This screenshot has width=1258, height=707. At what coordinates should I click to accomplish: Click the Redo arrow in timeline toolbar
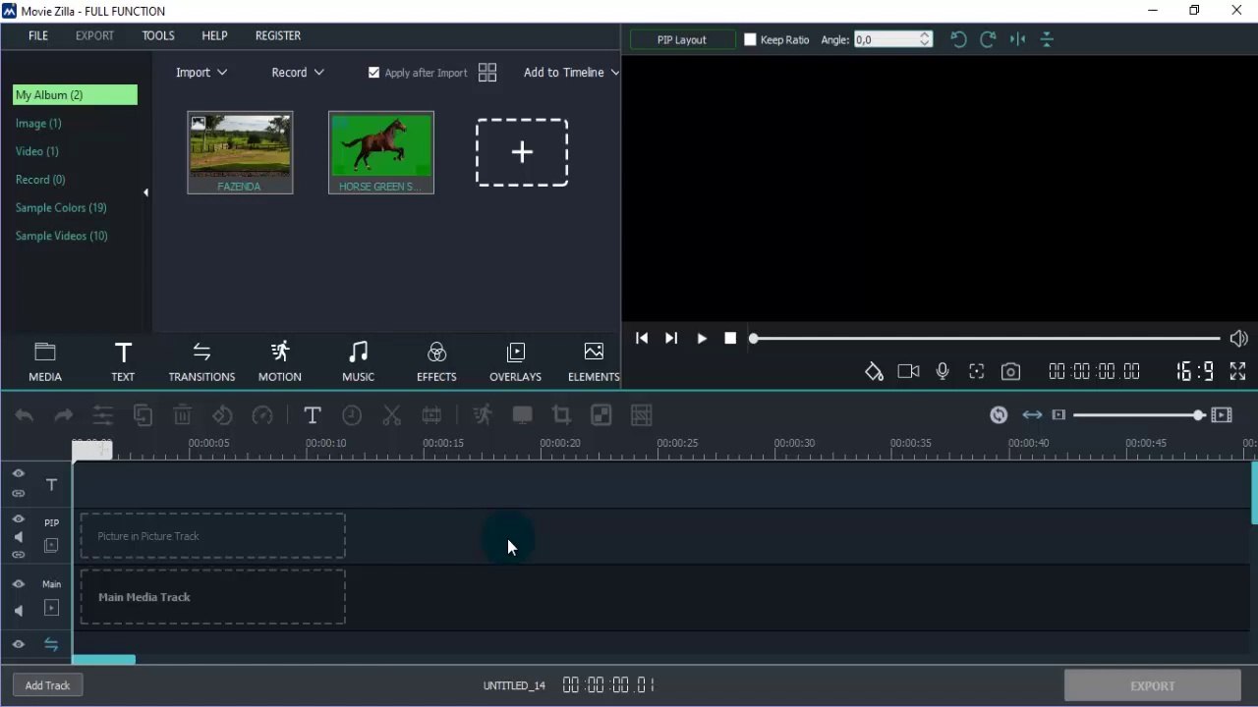(x=64, y=415)
